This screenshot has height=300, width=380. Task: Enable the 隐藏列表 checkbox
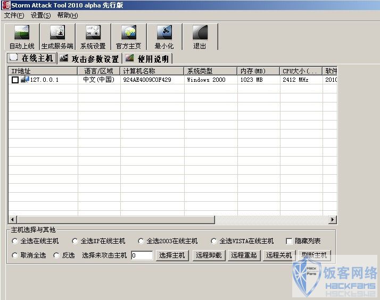[x=290, y=241]
